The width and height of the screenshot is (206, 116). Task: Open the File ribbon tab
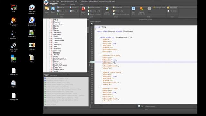[53, 5]
